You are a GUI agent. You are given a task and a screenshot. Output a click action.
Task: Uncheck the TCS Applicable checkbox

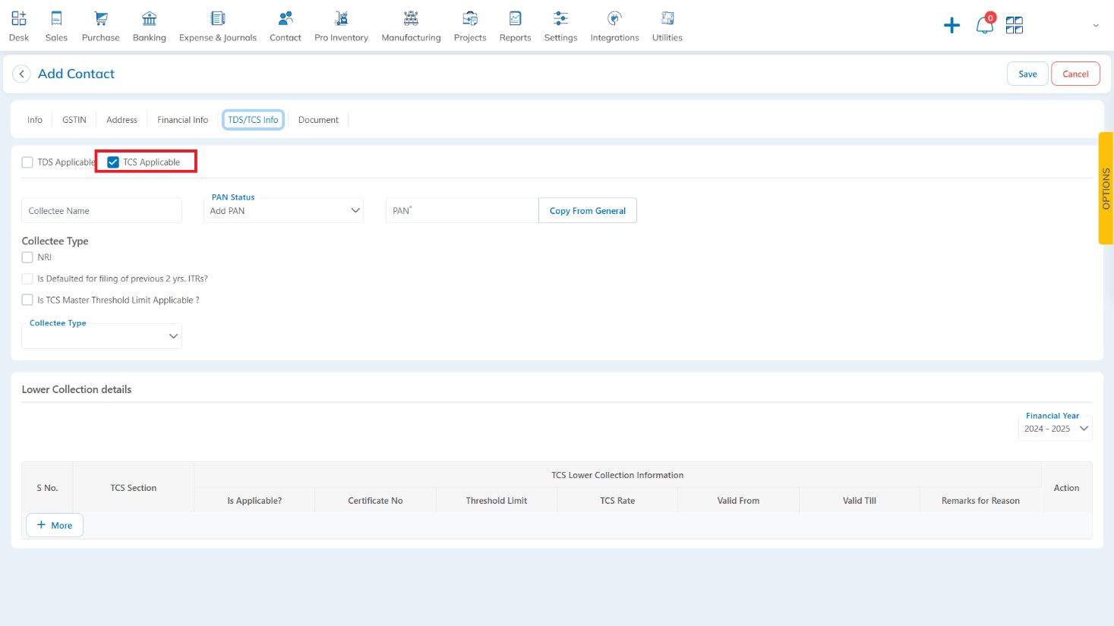point(113,162)
